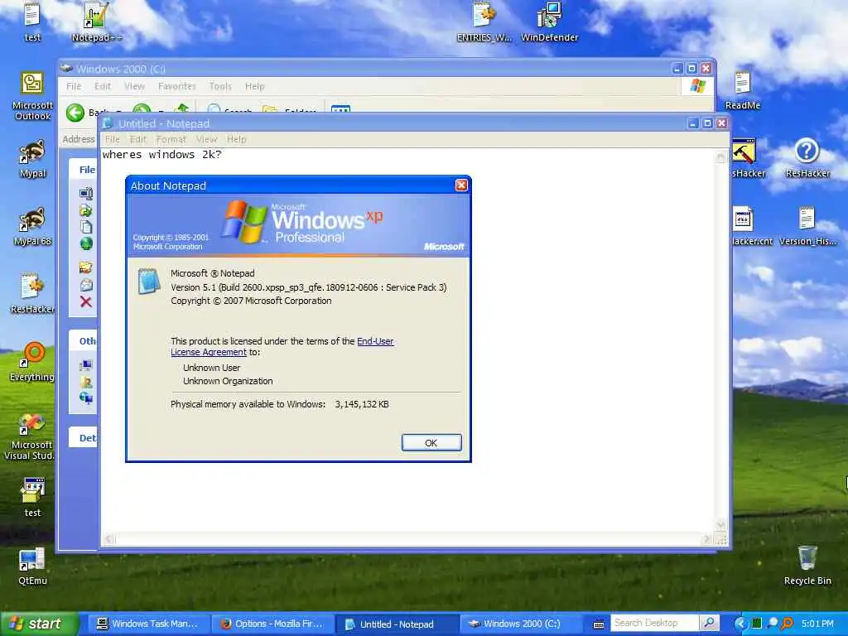Click the Notepad icon in the About dialog
848x636 pixels.
coord(149,282)
